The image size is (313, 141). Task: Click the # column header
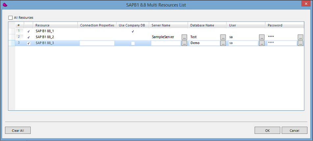pyautogui.click(x=19, y=25)
